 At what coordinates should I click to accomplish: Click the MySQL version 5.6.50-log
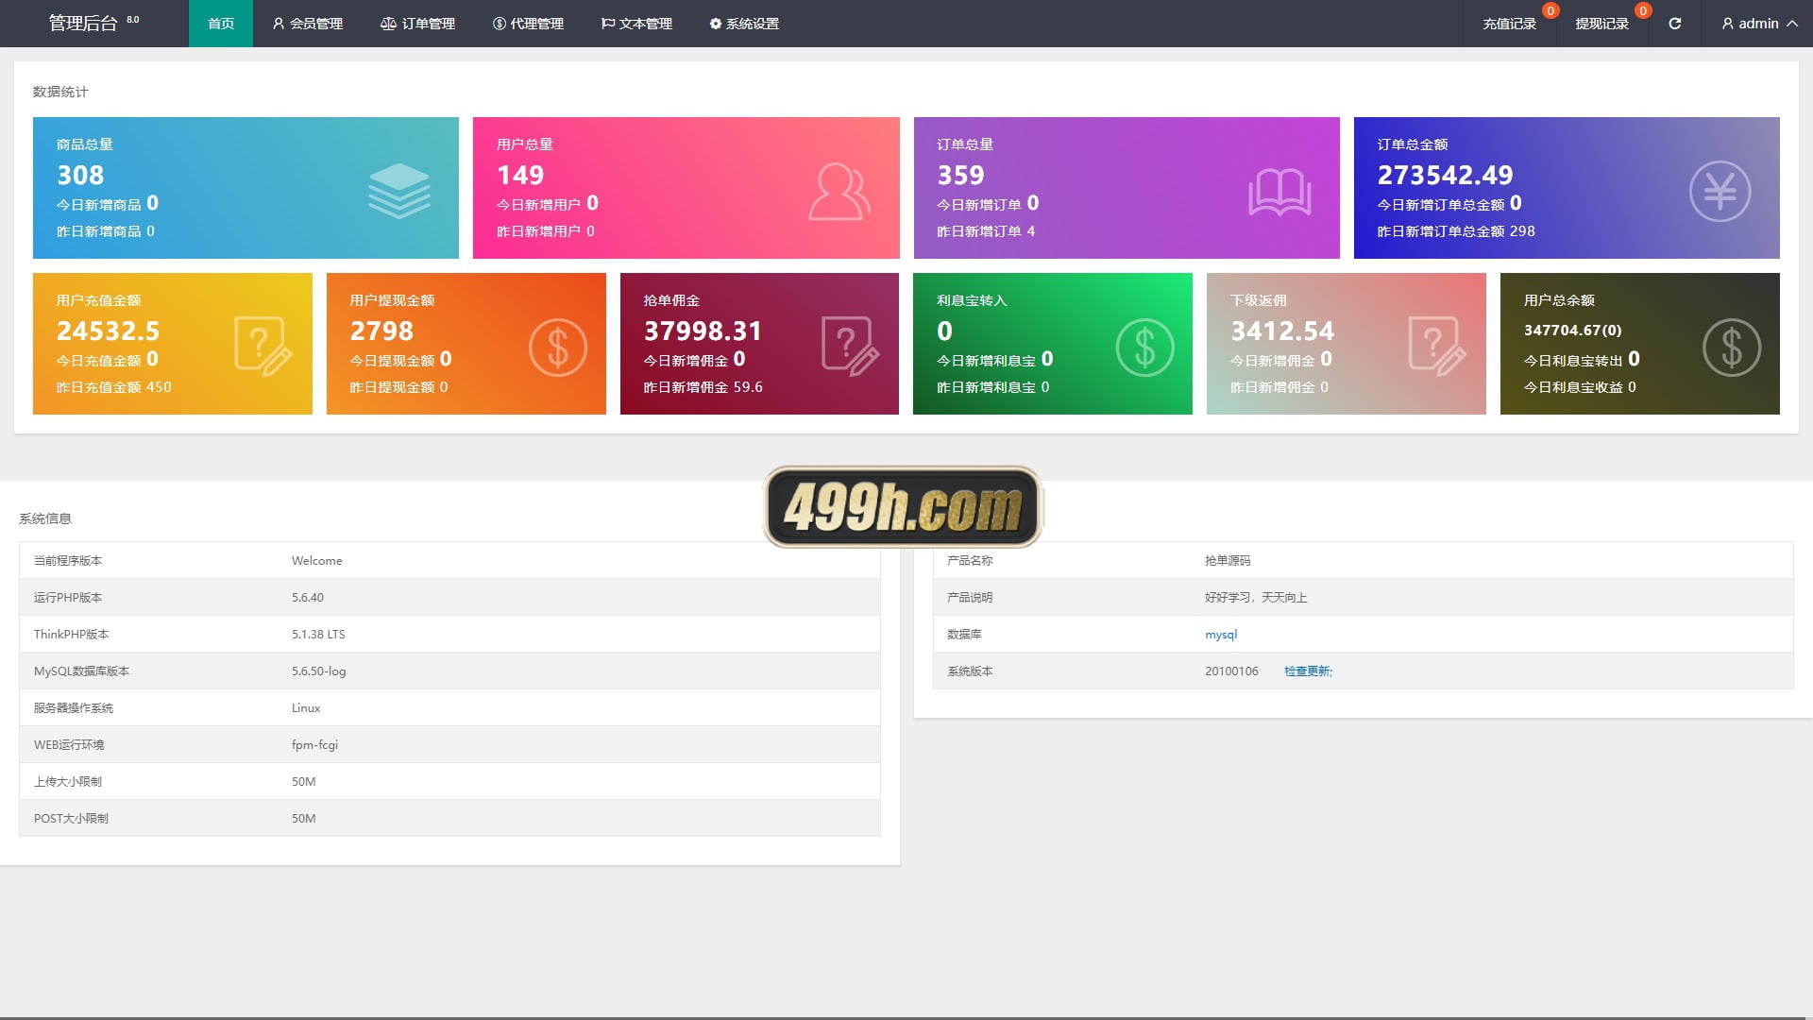[318, 671]
